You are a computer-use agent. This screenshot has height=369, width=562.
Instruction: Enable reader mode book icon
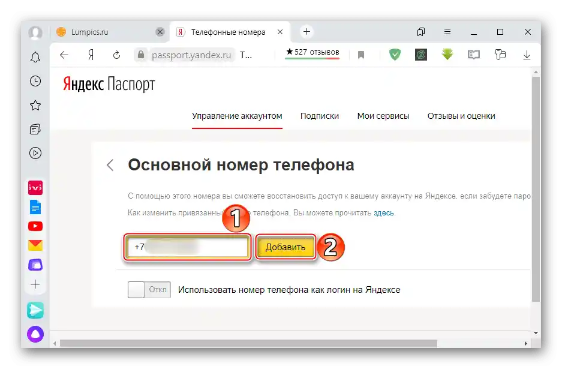point(473,55)
